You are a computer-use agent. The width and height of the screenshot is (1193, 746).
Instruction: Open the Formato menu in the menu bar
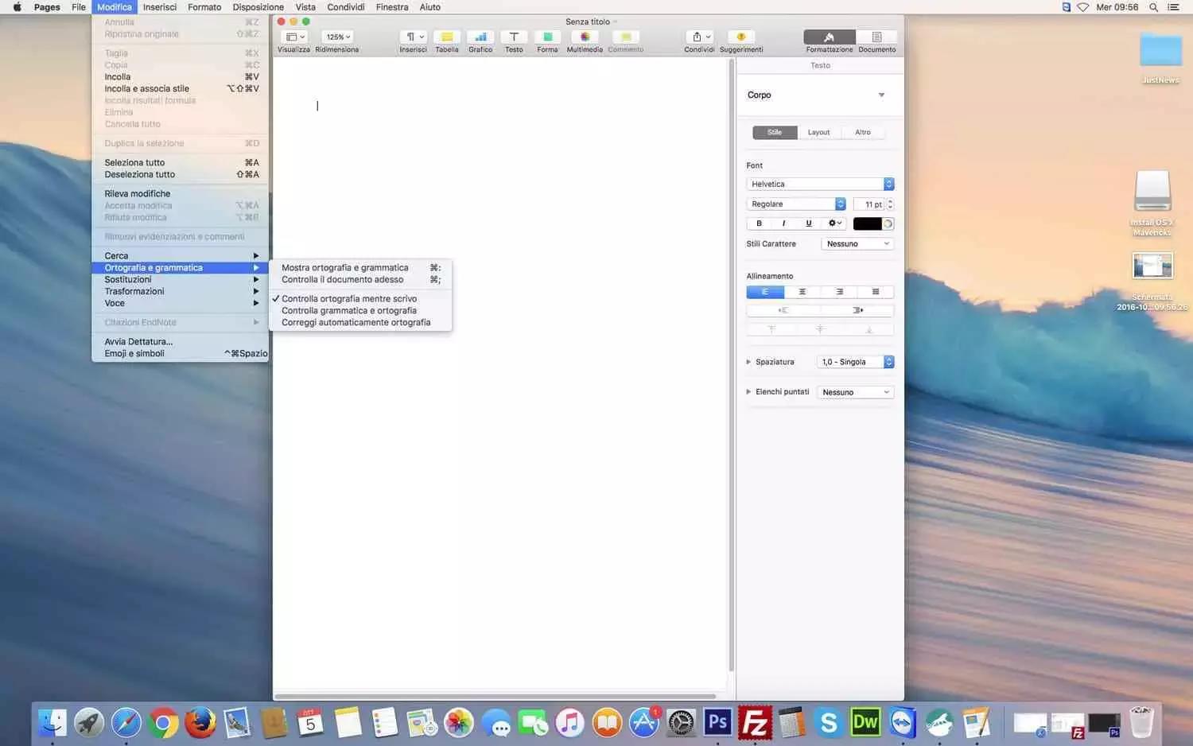click(204, 6)
